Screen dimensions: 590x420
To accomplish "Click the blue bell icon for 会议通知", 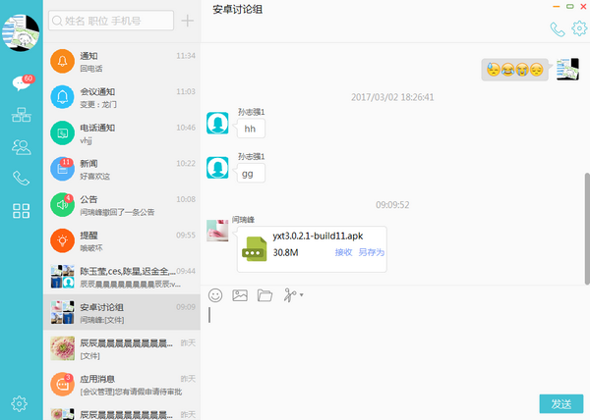I will (x=63, y=97).
